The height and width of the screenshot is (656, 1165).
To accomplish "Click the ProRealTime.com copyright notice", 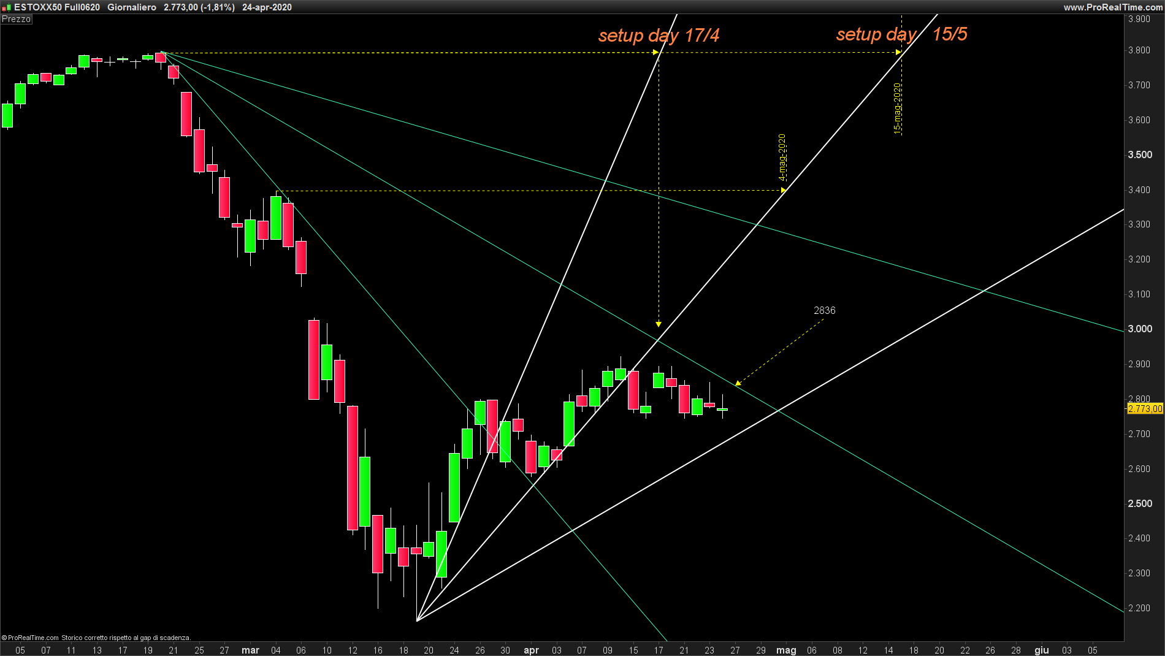I will (96, 638).
